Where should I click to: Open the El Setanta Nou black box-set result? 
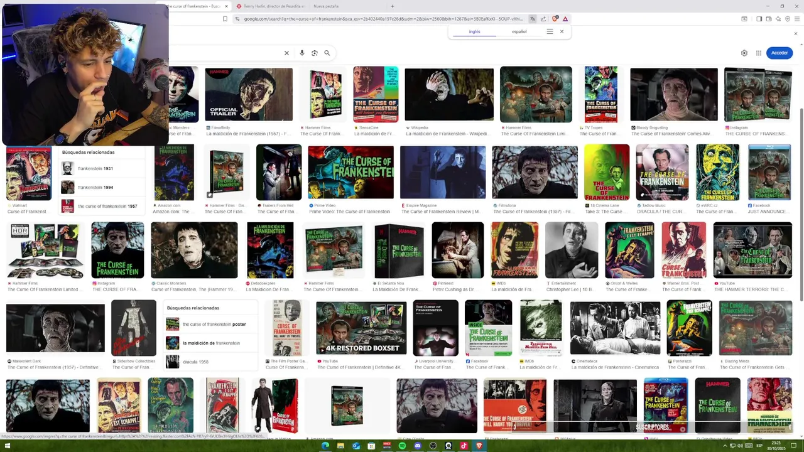[399, 250]
